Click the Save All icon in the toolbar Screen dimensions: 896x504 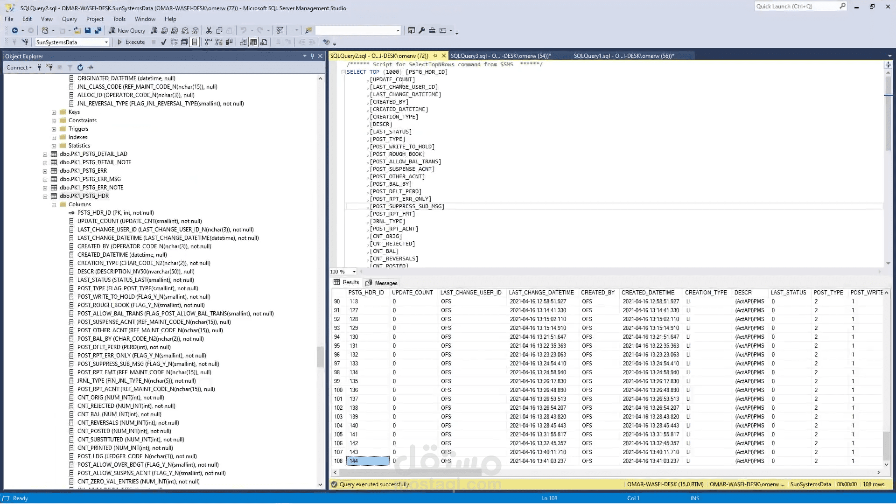[x=98, y=30]
